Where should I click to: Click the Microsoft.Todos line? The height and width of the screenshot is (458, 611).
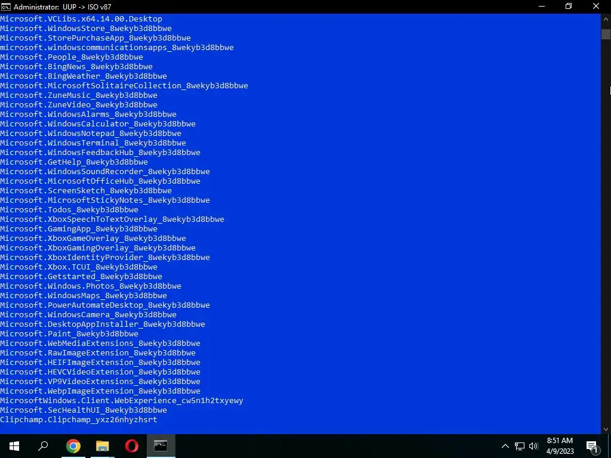69,209
